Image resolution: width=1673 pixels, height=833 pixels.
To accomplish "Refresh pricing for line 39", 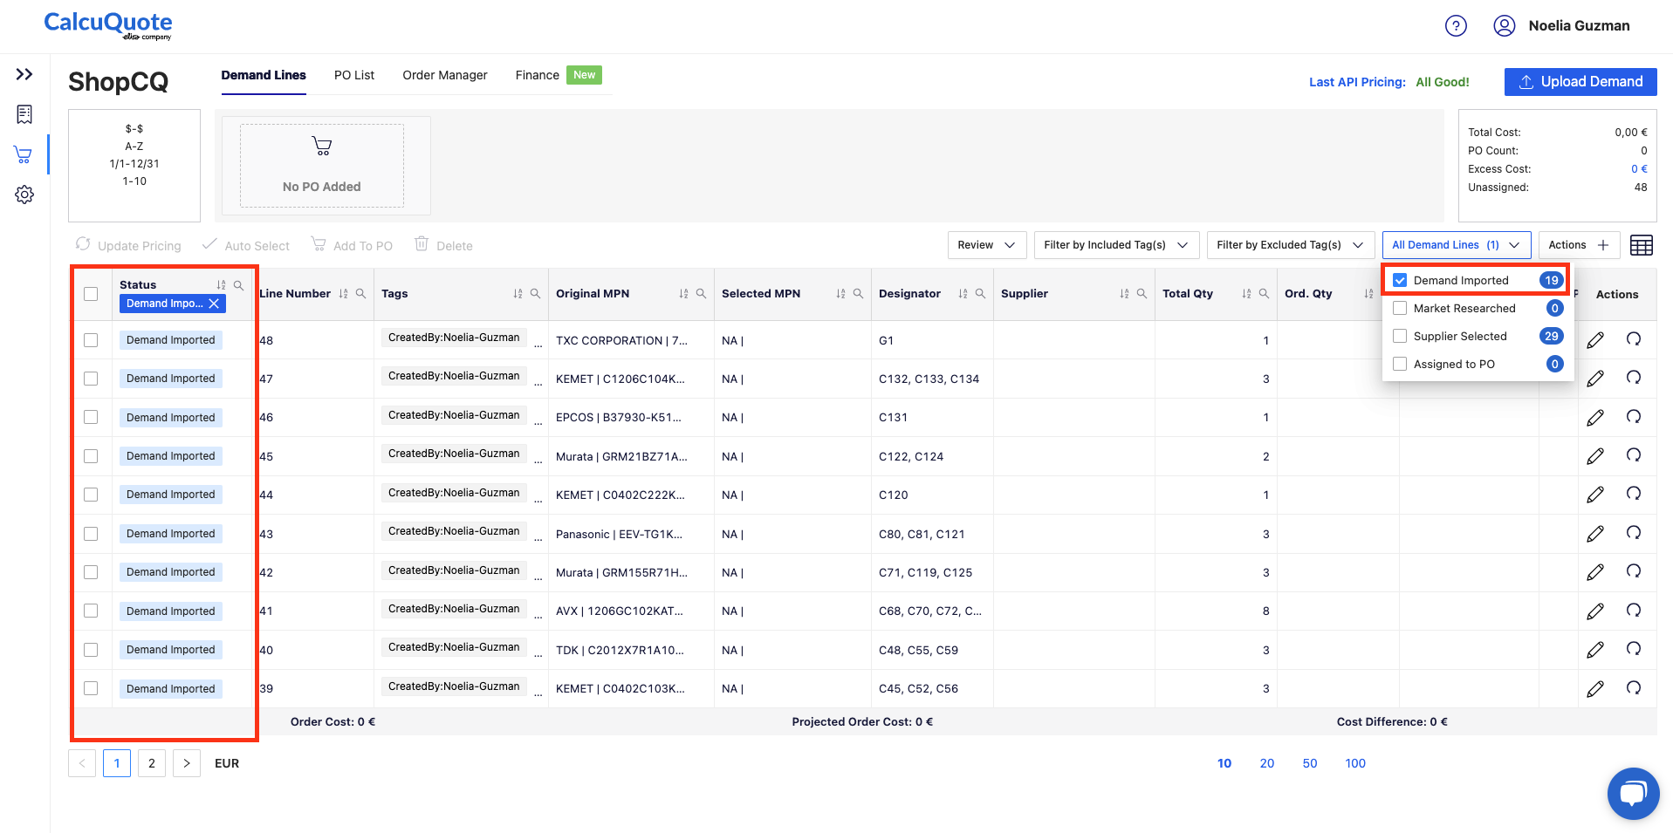I will click(x=1634, y=688).
